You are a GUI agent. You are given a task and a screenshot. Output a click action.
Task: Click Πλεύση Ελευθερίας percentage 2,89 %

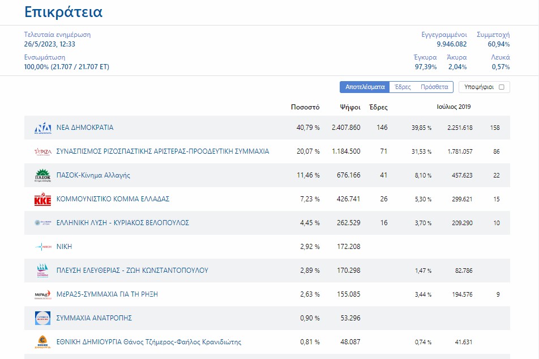(310, 270)
